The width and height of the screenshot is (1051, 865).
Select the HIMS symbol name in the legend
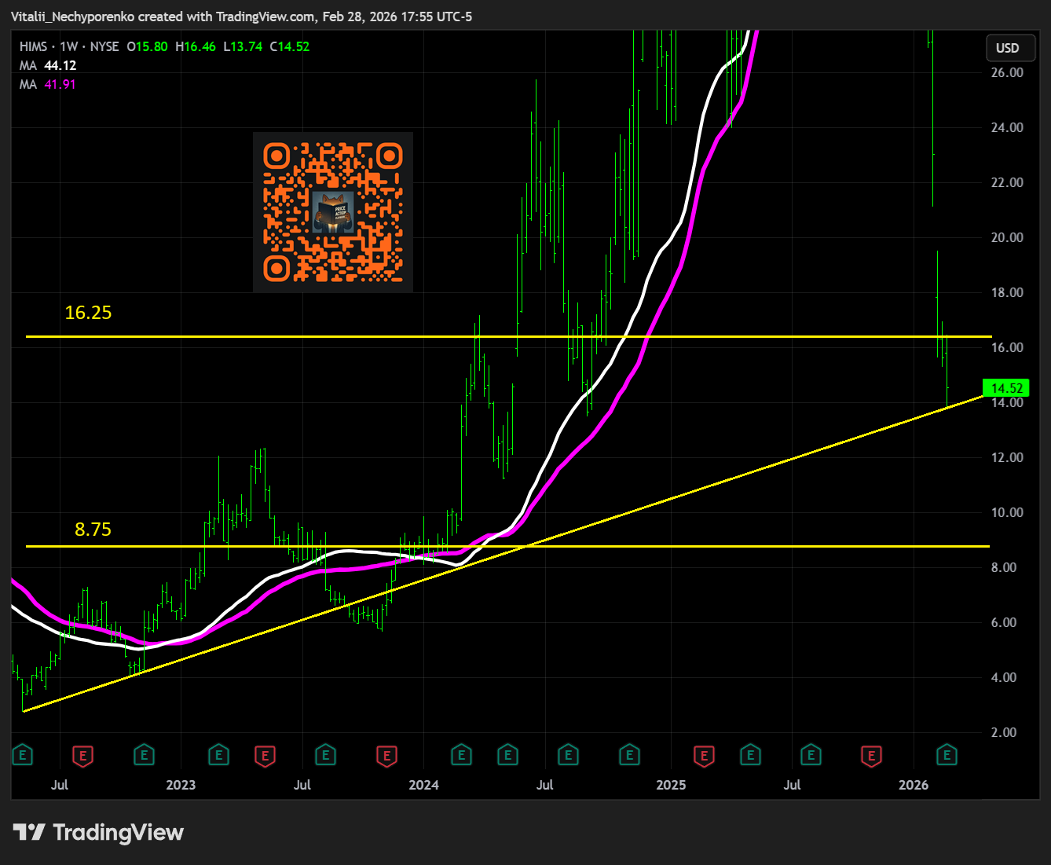coord(33,46)
